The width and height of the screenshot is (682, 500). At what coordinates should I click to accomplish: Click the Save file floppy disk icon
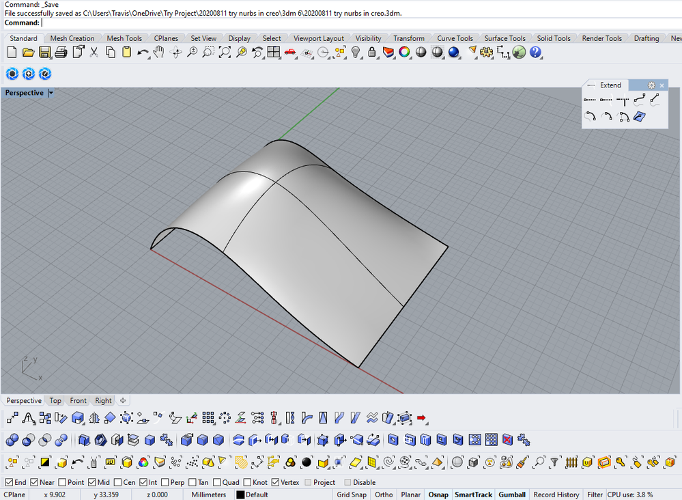pyautogui.click(x=44, y=53)
